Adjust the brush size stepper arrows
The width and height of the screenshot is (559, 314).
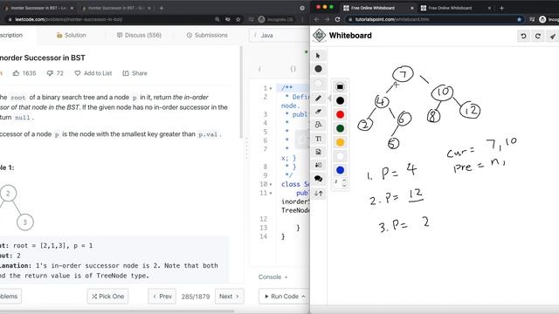(x=344, y=183)
